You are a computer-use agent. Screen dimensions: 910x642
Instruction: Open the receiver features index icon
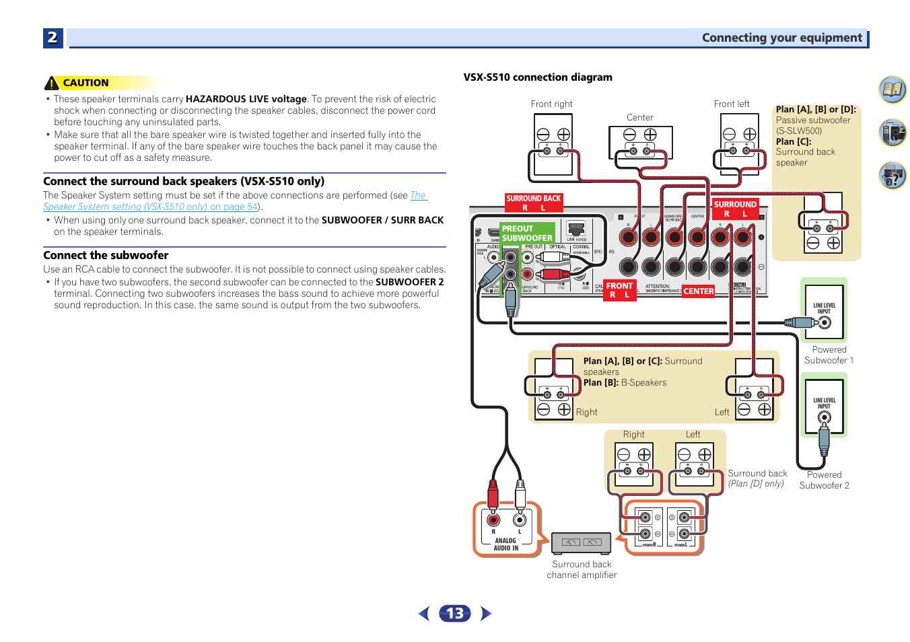(x=893, y=133)
